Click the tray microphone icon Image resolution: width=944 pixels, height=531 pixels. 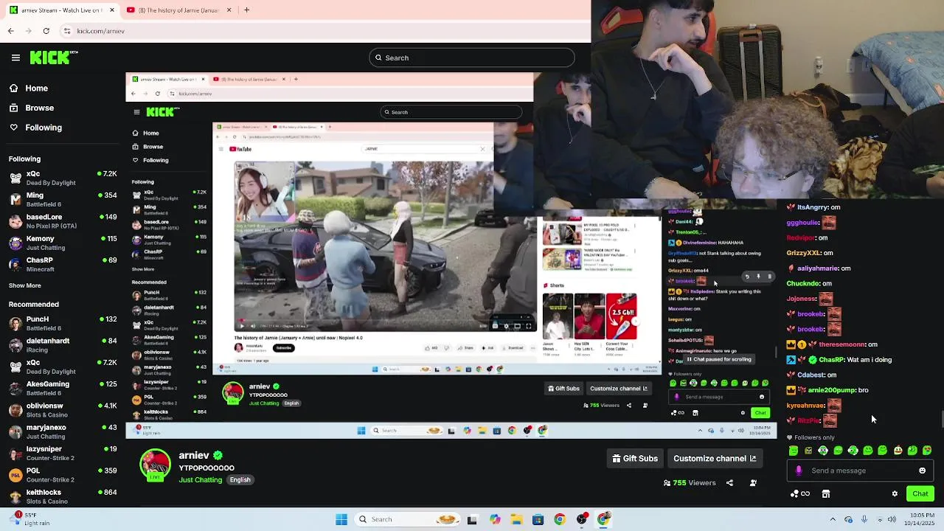click(864, 519)
